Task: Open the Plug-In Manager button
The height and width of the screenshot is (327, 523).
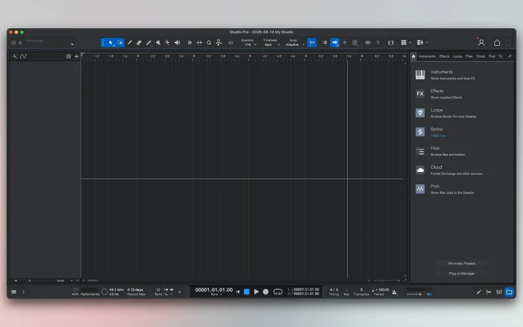Action: pos(462,273)
